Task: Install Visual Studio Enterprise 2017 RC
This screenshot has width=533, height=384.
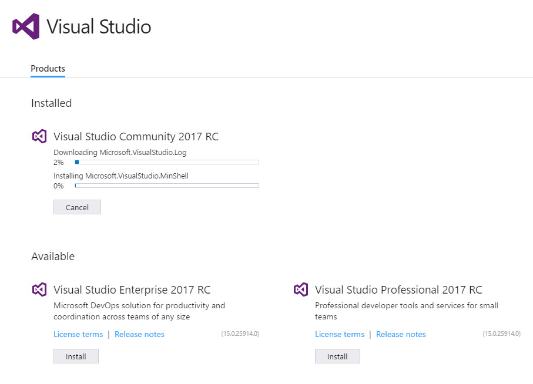Action: pos(76,356)
